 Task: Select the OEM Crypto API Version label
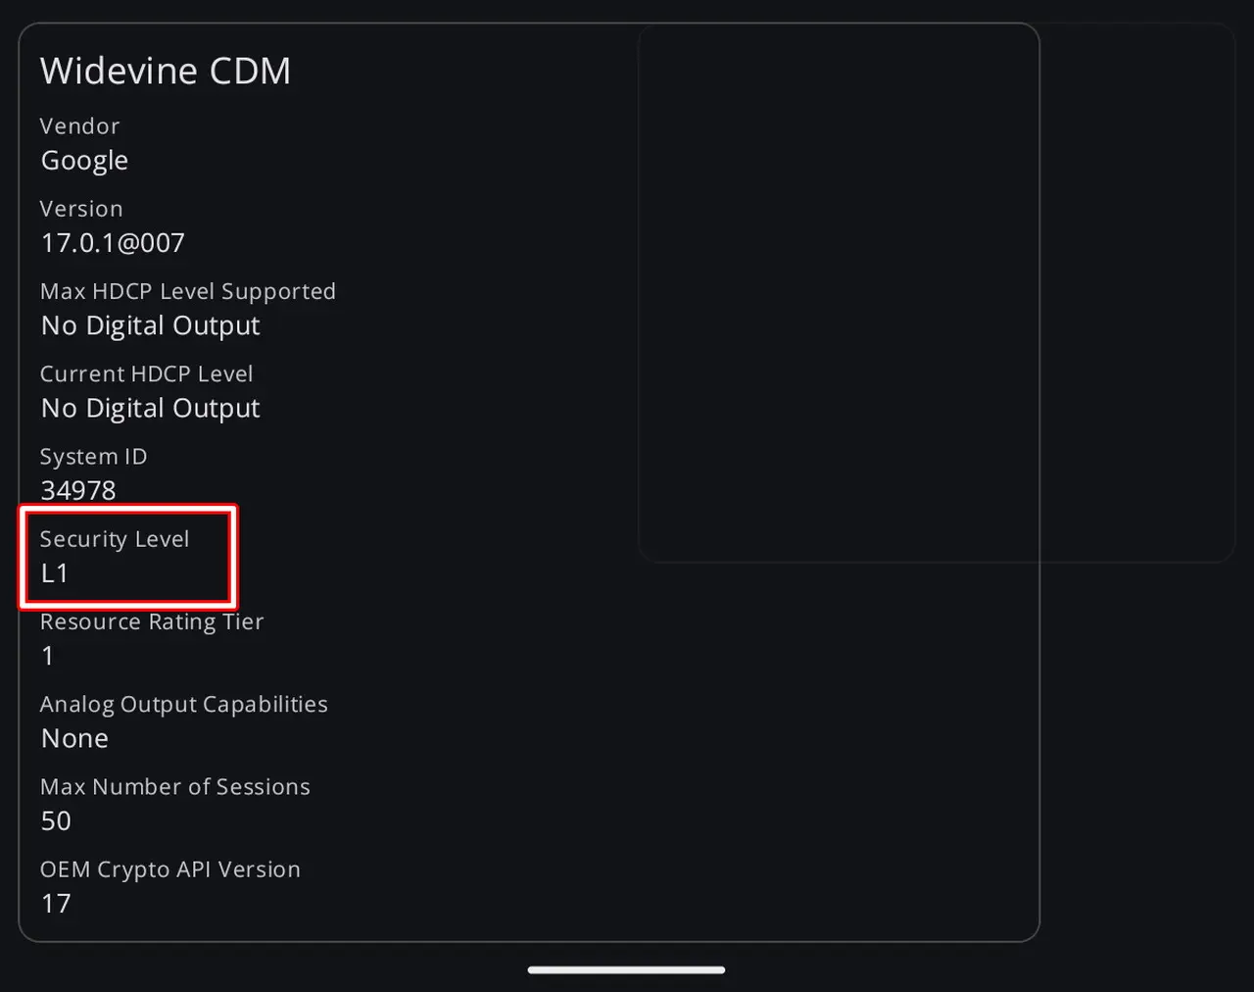pyautogui.click(x=169, y=869)
